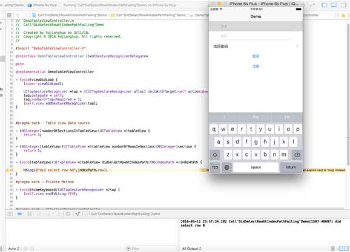Toggle the variables view pane button
The image size is (350, 252).
tap(341, 248)
